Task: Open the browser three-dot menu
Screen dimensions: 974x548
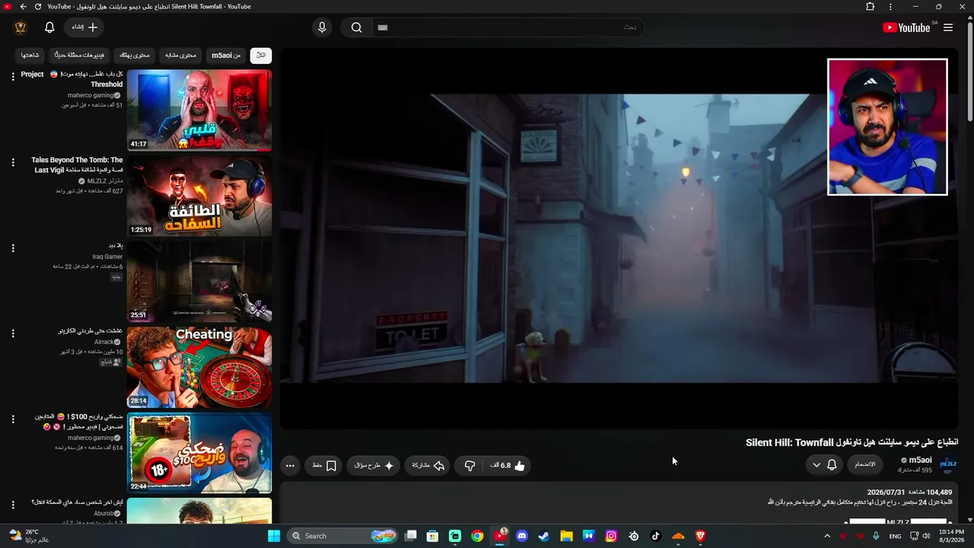Action: (890, 7)
